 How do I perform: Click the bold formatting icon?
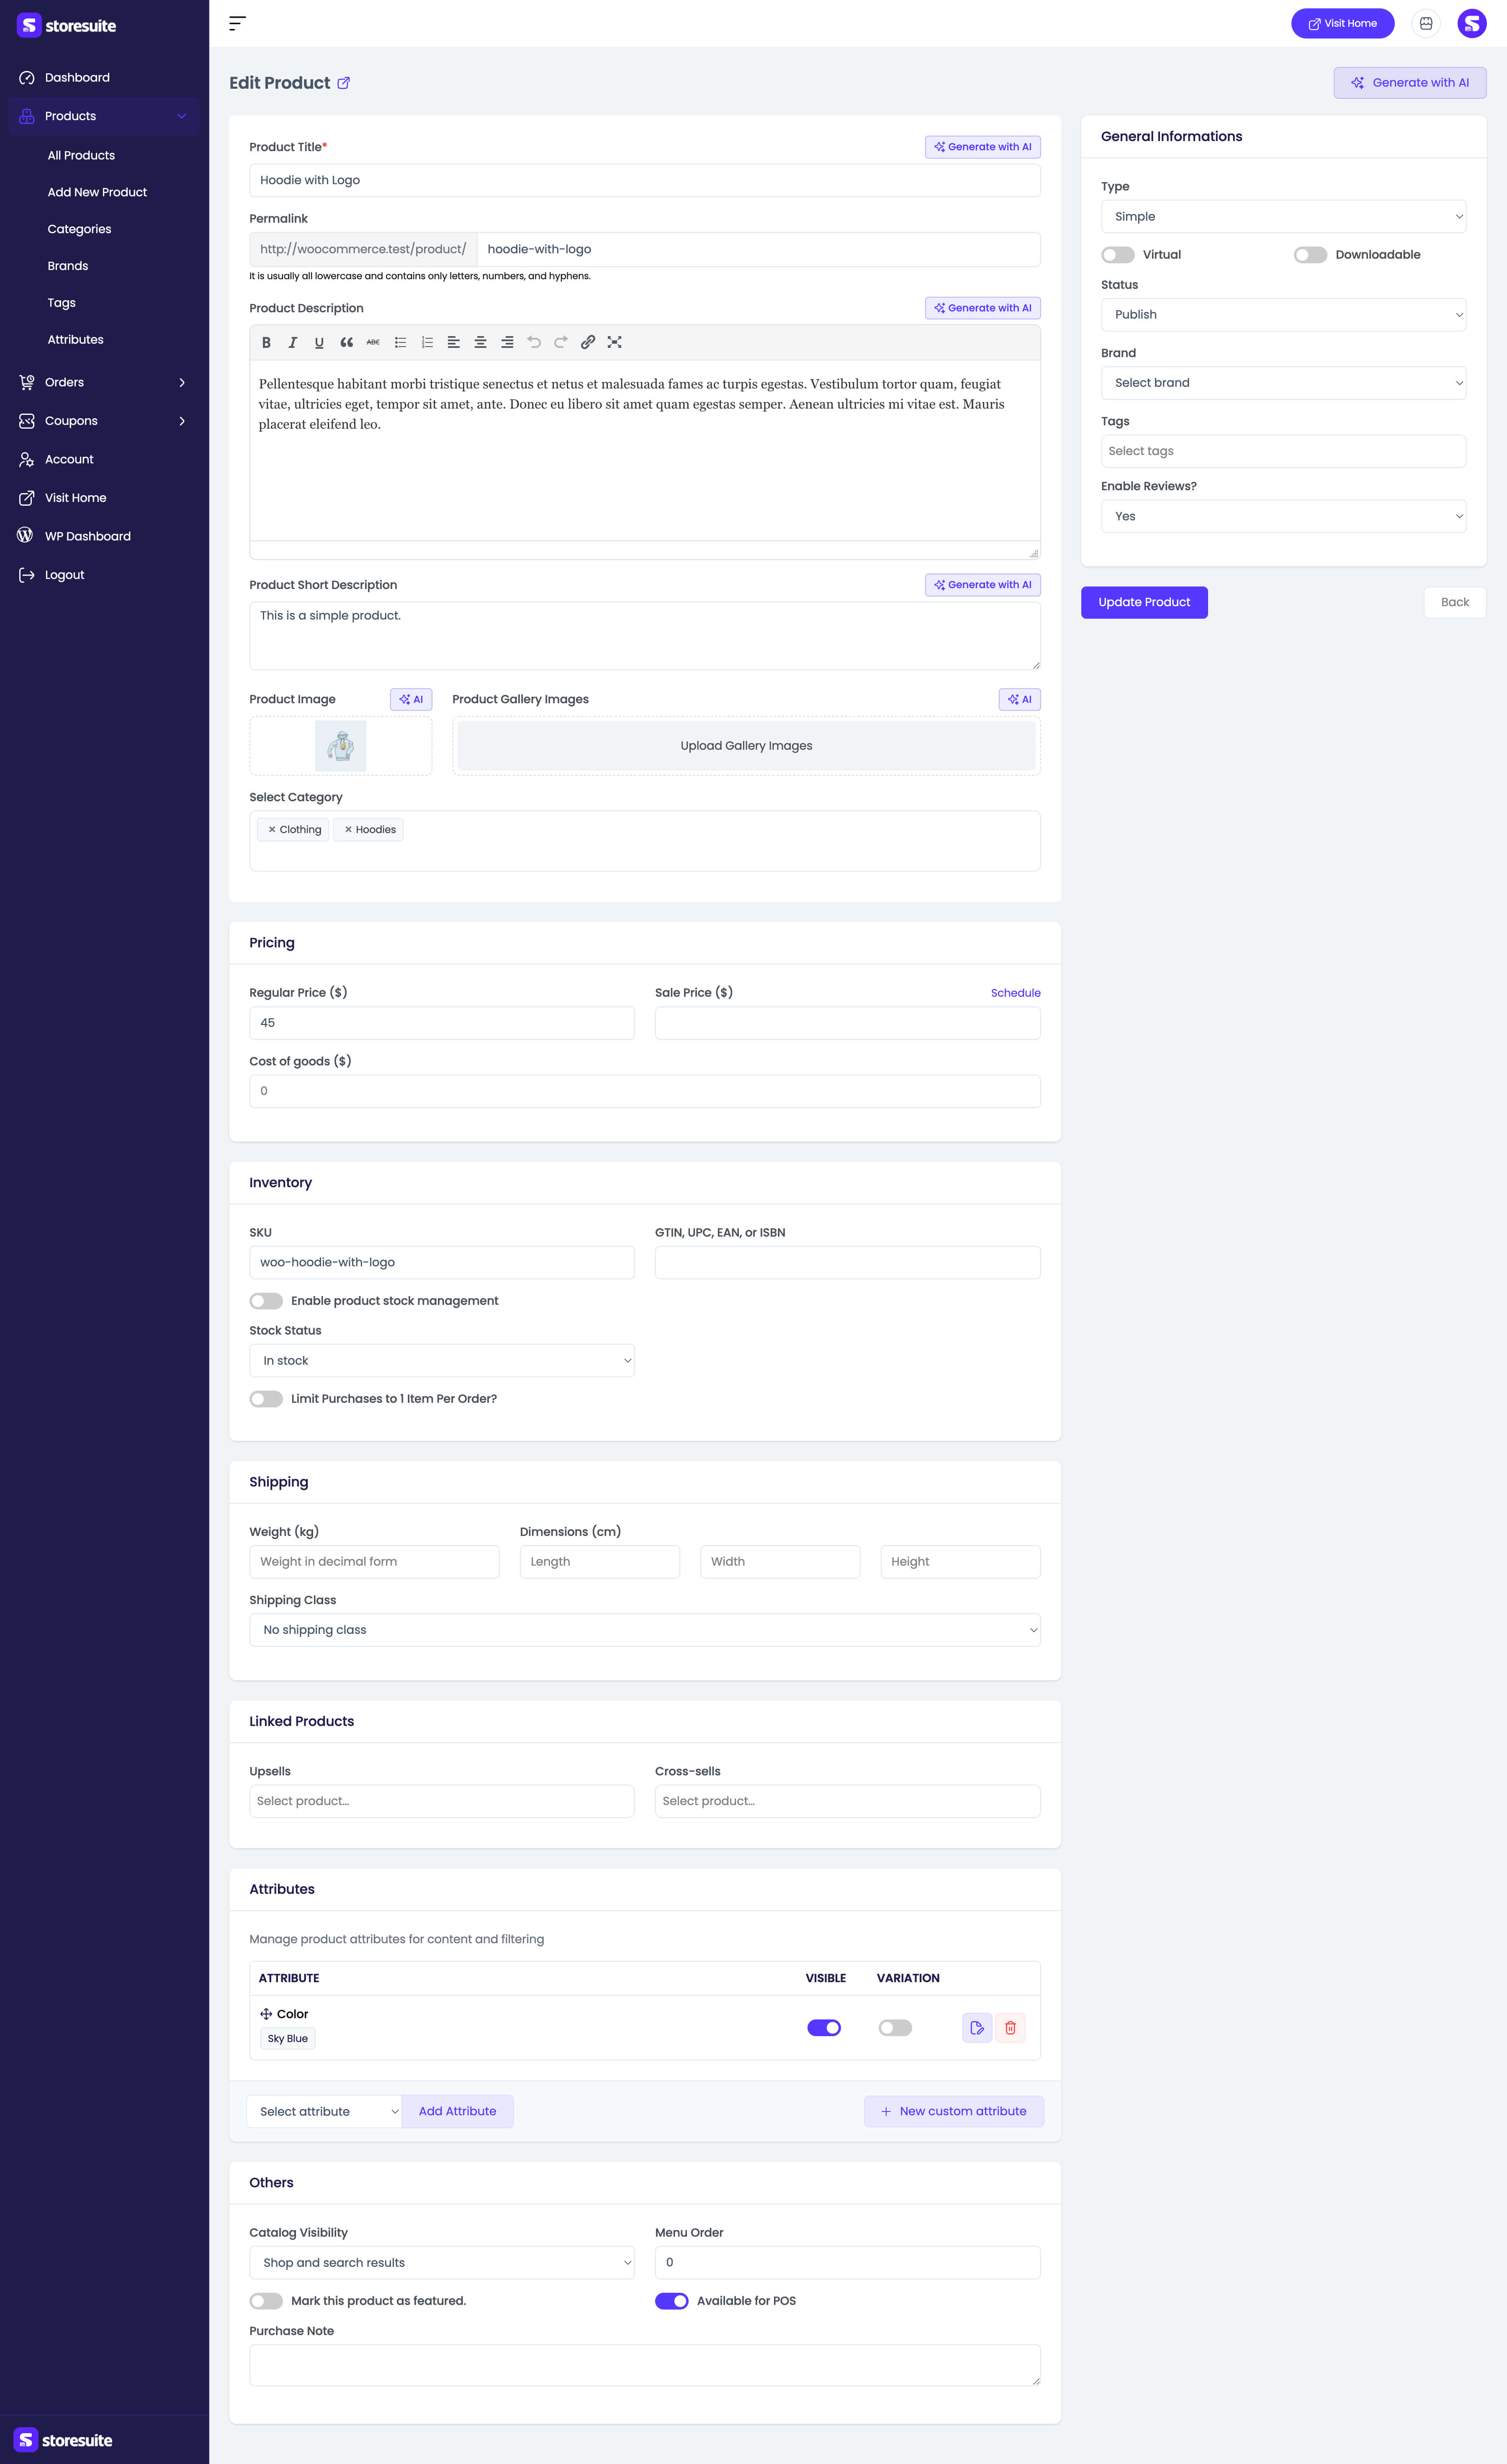click(x=266, y=342)
